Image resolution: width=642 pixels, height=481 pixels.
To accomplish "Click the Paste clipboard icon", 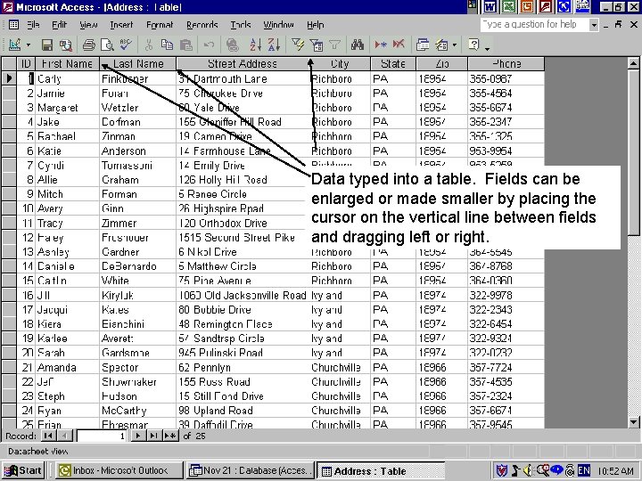I will [x=186, y=45].
